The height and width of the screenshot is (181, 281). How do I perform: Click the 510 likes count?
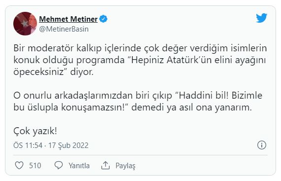click(35, 165)
